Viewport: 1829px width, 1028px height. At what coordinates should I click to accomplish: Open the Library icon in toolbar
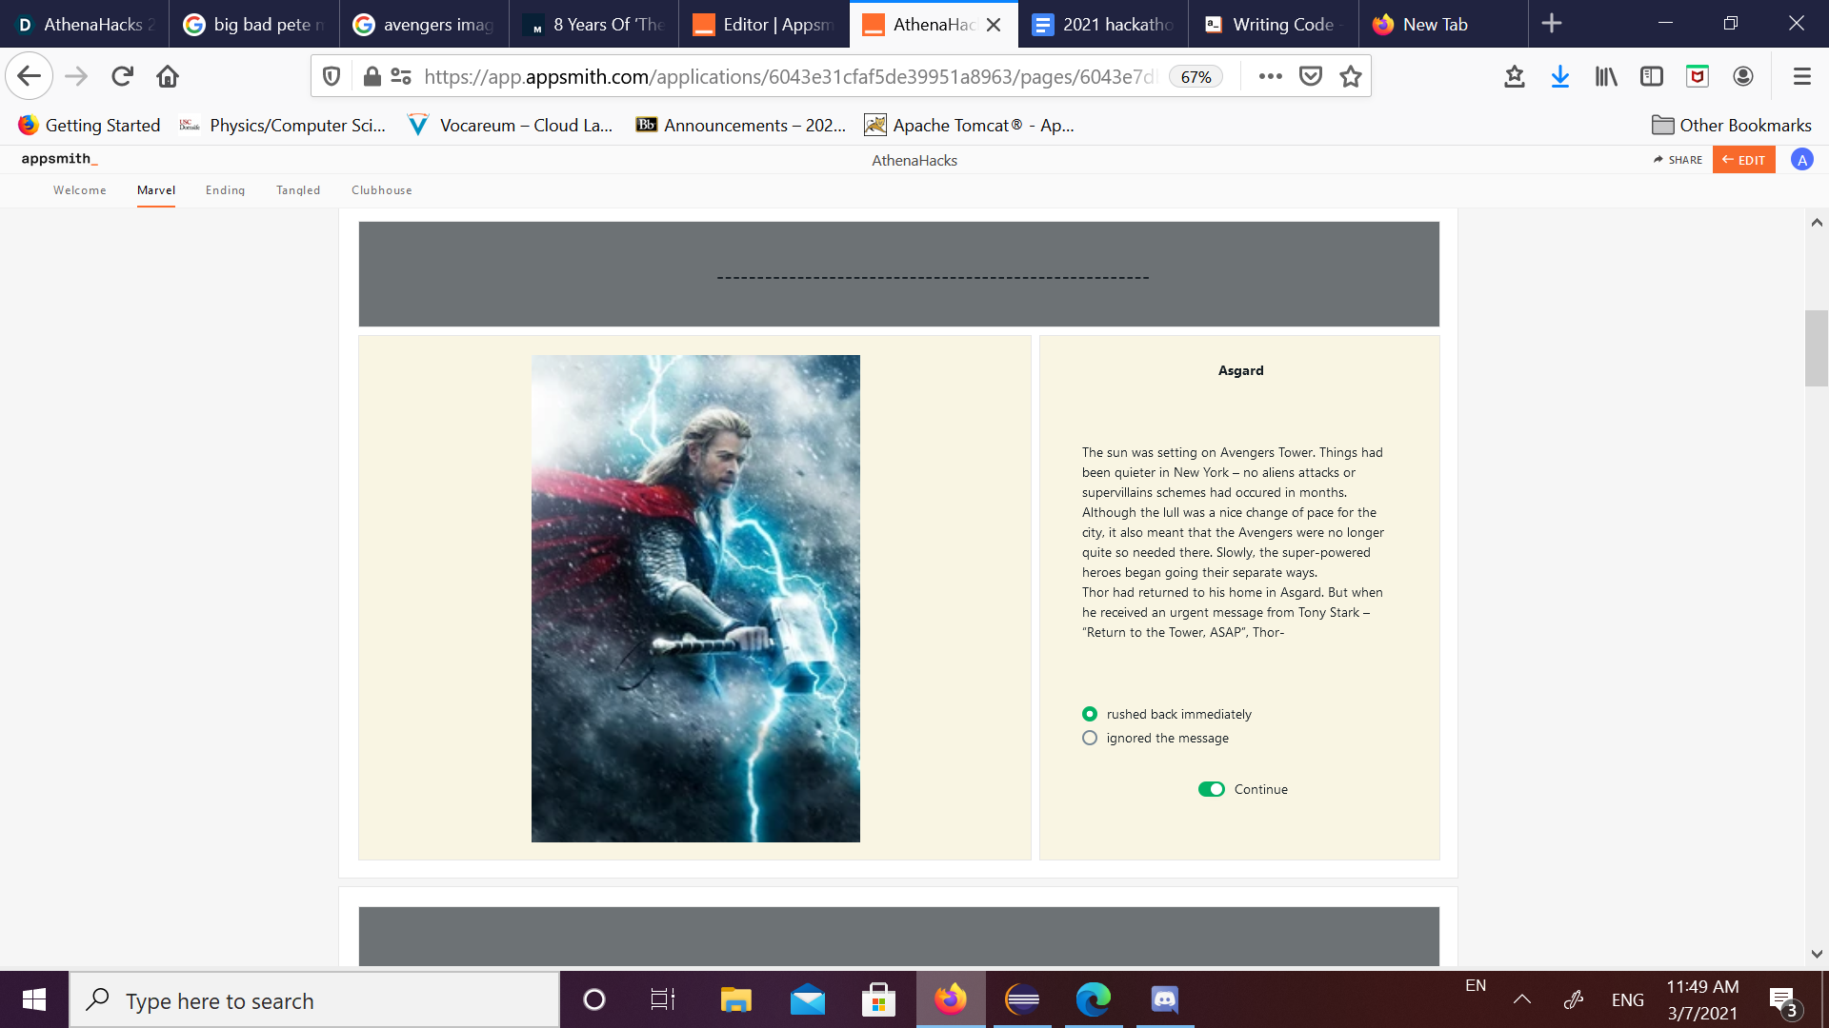coord(1606,76)
